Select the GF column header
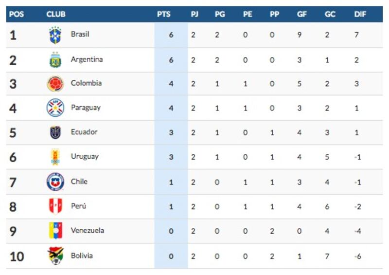The image size is (389, 275). [x=301, y=14]
